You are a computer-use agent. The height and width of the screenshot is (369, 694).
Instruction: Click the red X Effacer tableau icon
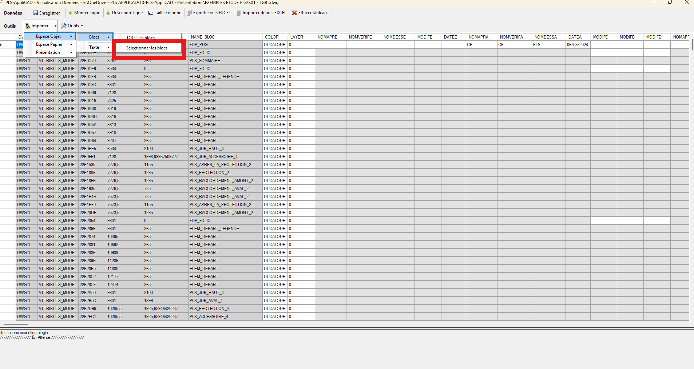[x=294, y=13]
